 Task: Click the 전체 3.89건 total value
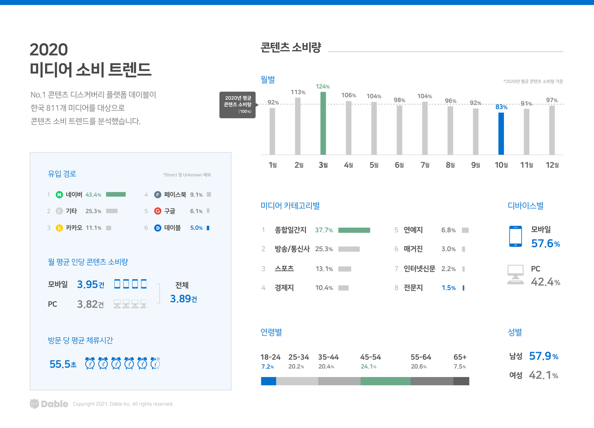coord(183,299)
